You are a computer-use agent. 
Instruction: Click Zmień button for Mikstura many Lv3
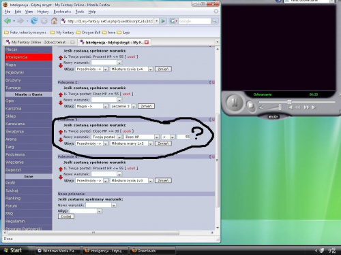coord(163,143)
